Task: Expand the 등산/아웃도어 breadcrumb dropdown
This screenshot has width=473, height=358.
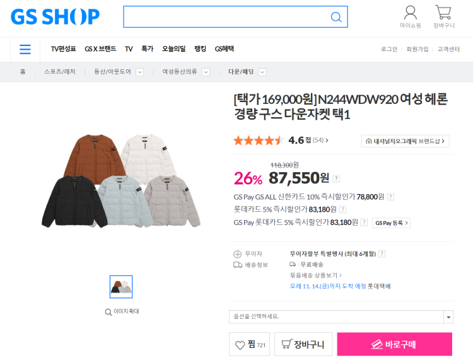Action: 139,72
